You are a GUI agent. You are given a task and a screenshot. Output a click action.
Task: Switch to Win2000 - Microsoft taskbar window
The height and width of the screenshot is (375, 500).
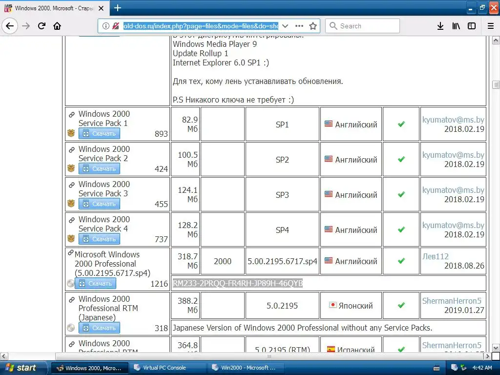coord(246,368)
